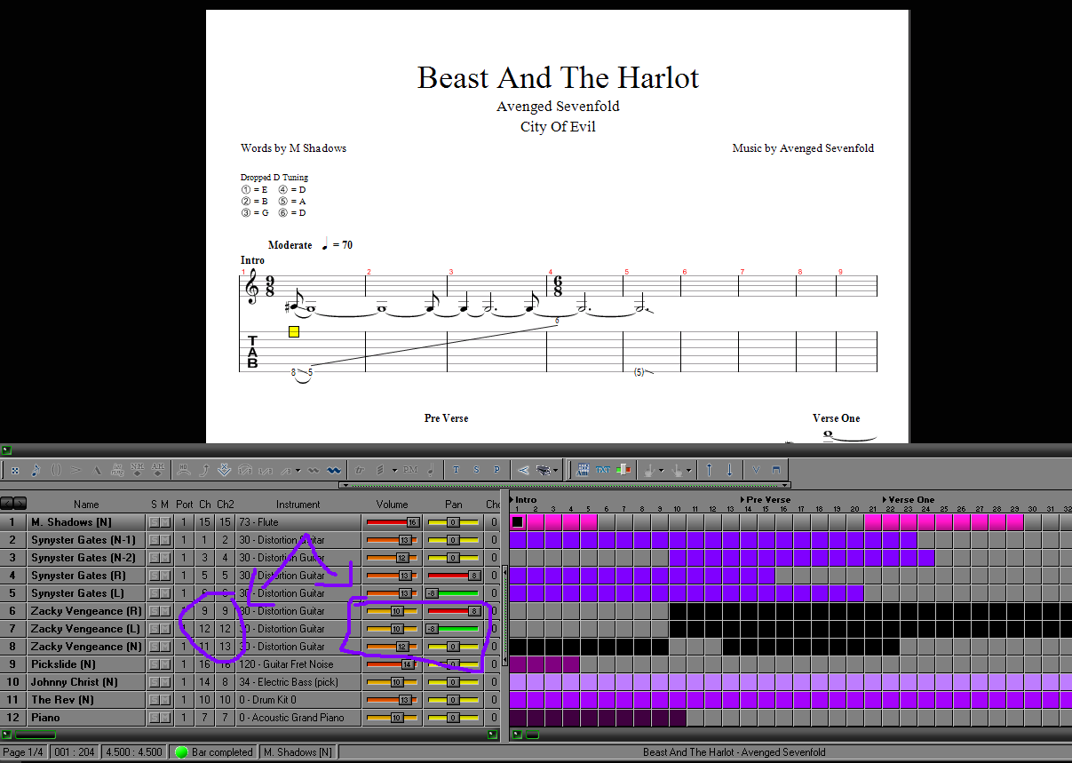Click the track list horizontal scrollbar thumb
The image size is (1072, 763).
click(x=36, y=735)
